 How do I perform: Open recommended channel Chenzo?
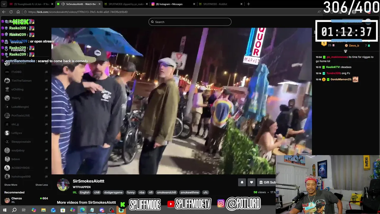coord(26,200)
